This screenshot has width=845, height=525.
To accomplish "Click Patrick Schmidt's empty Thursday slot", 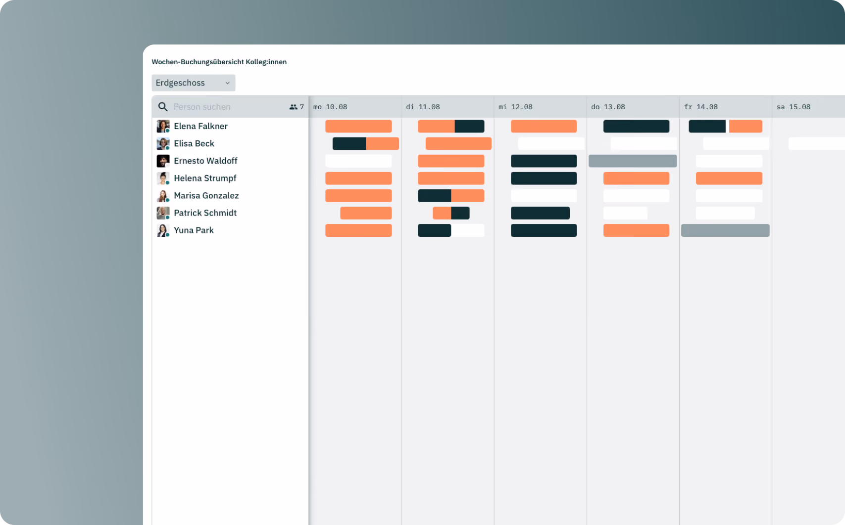I will click(x=625, y=213).
